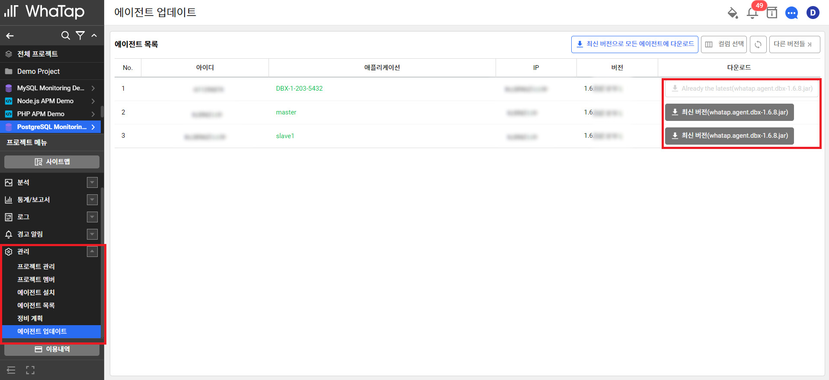This screenshot has height=380, width=829.
Task: Expand PHP APM Demo chevron
Action: click(93, 114)
